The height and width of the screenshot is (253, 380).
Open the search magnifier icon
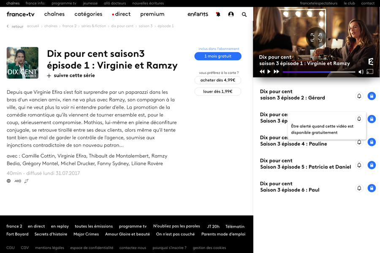244,14
